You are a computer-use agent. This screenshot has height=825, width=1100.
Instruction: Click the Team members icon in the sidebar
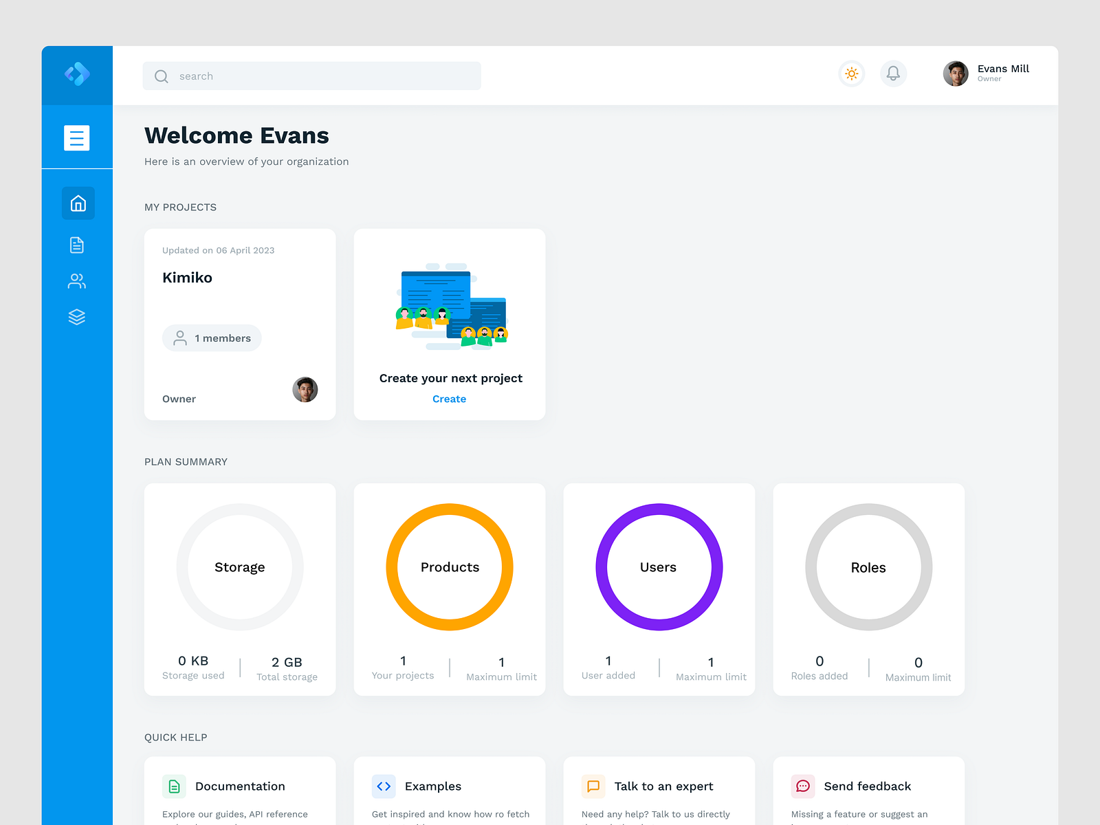[x=77, y=280]
